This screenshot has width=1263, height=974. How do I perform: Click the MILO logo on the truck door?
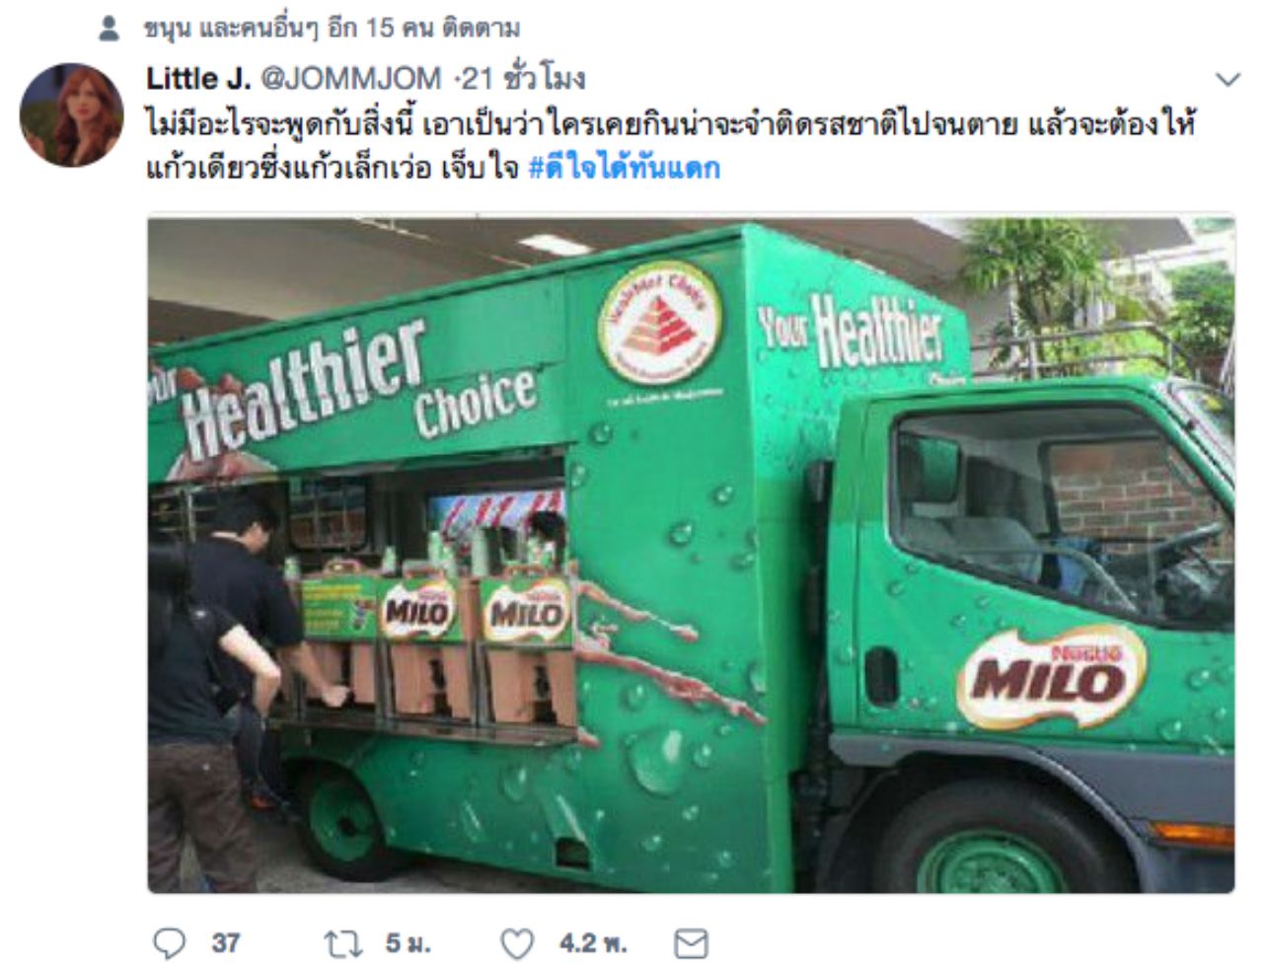coord(1051,676)
